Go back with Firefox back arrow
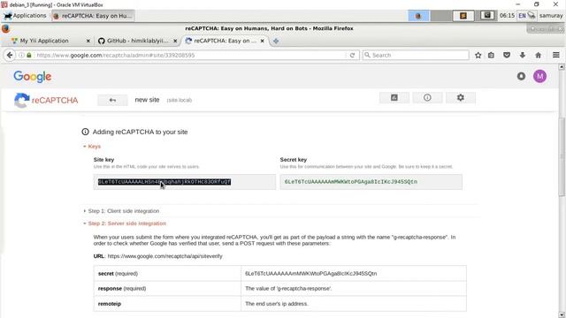Screen dimensions: 566x318 click(x=10, y=55)
